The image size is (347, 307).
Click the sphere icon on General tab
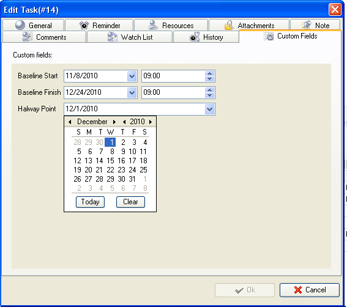point(20,25)
